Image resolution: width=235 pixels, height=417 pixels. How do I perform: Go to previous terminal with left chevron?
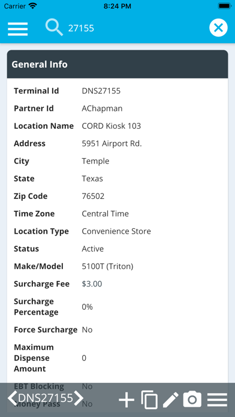pos(12,398)
